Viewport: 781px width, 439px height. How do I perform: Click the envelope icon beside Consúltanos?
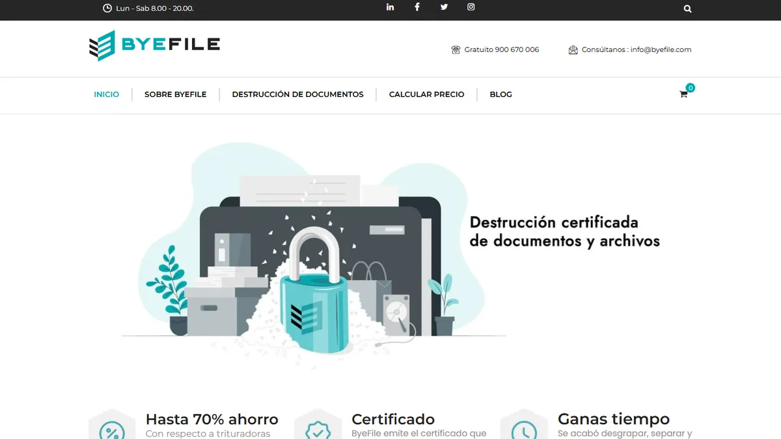(573, 49)
